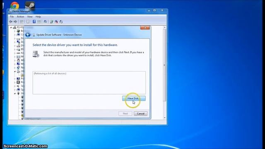Open the File menu in Device Manager

(x=12, y=17)
